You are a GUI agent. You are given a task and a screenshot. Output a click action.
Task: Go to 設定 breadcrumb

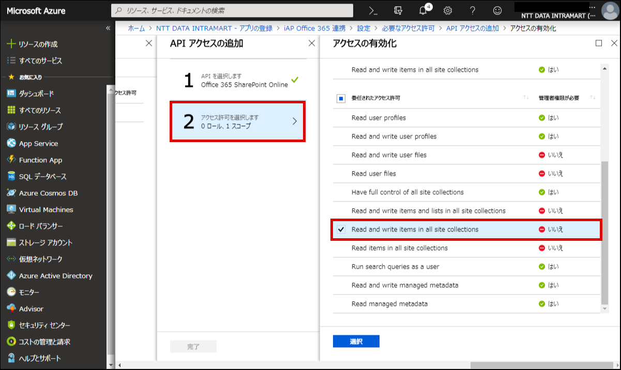pos(363,28)
